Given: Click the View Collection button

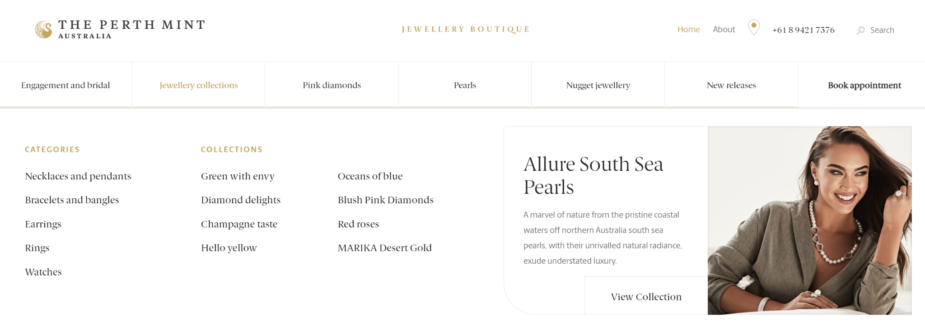Looking at the screenshot, I should pyautogui.click(x=646, y=297).
